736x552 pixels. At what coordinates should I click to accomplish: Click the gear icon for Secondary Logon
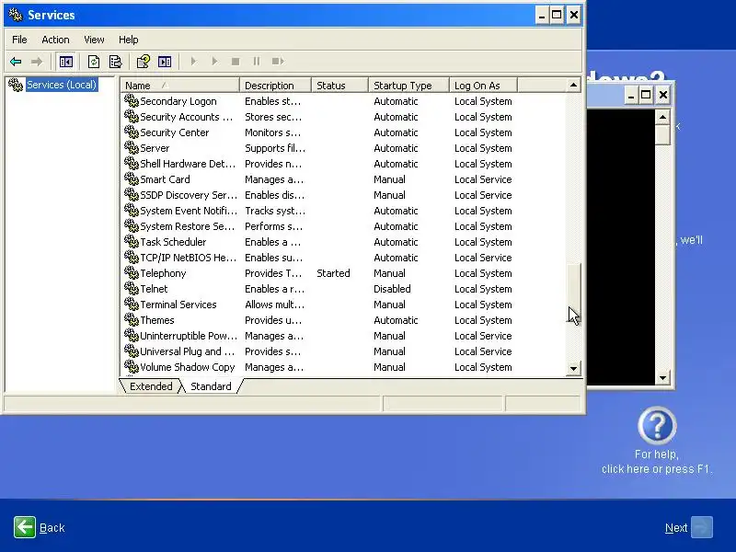pyautogui.click(x=131, y=100)
